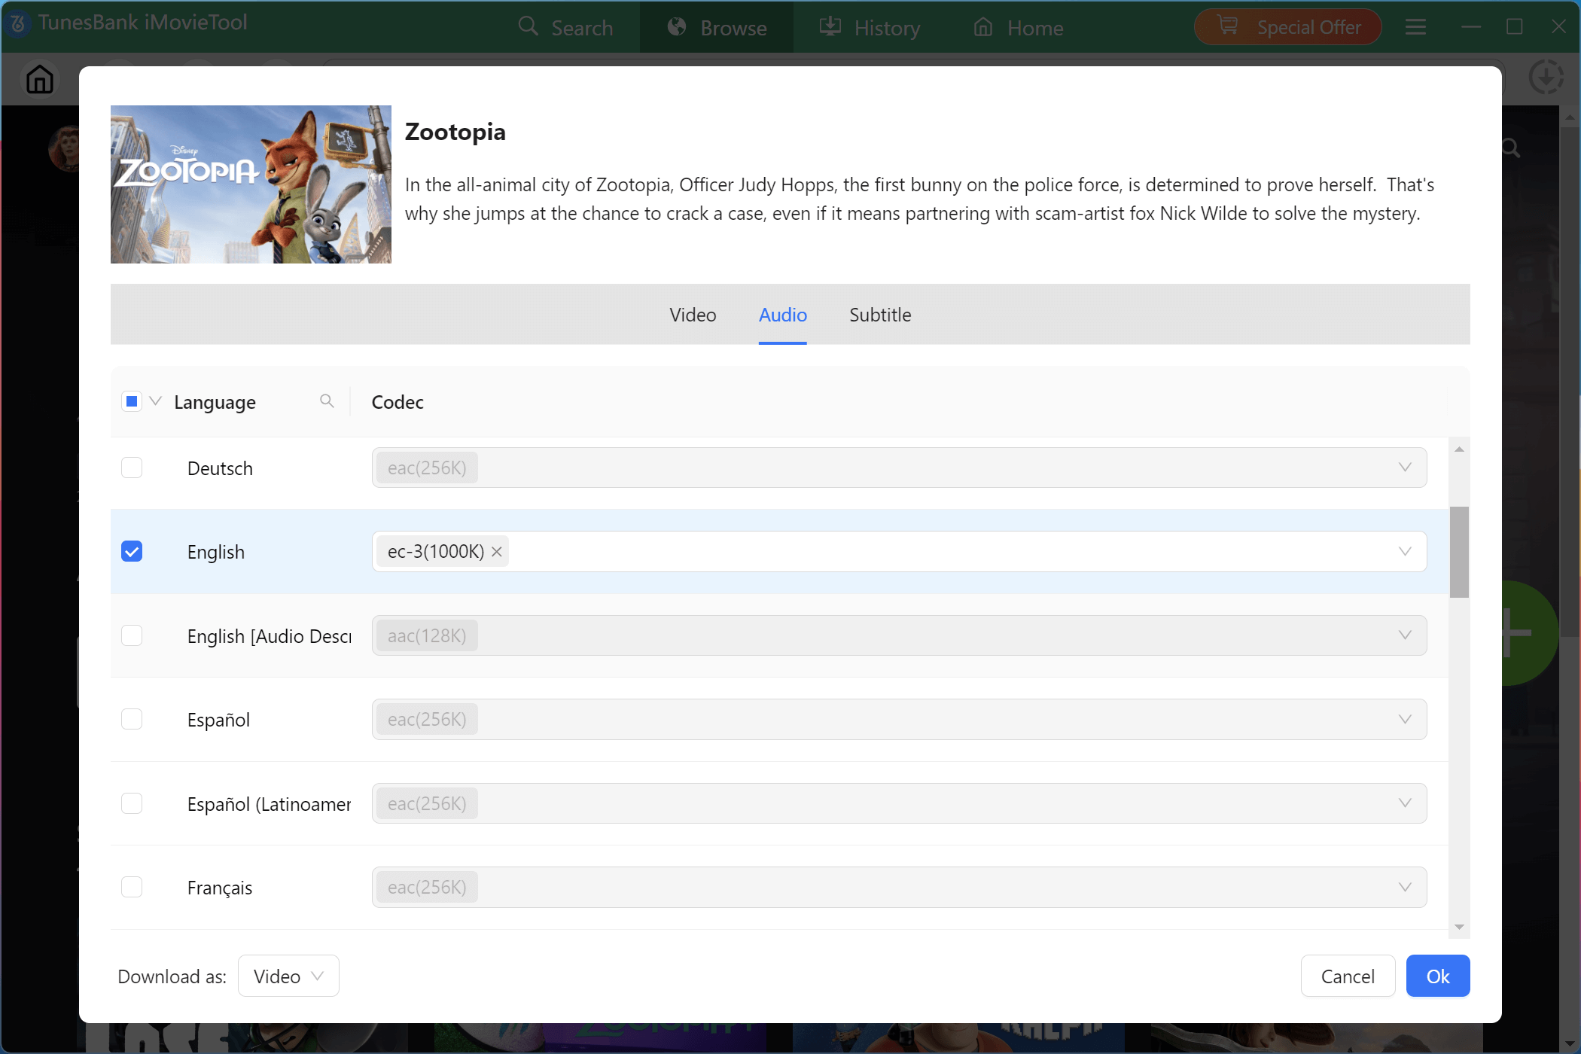
Task: Click the home icon in toolbar
Action: pos(40,79)
